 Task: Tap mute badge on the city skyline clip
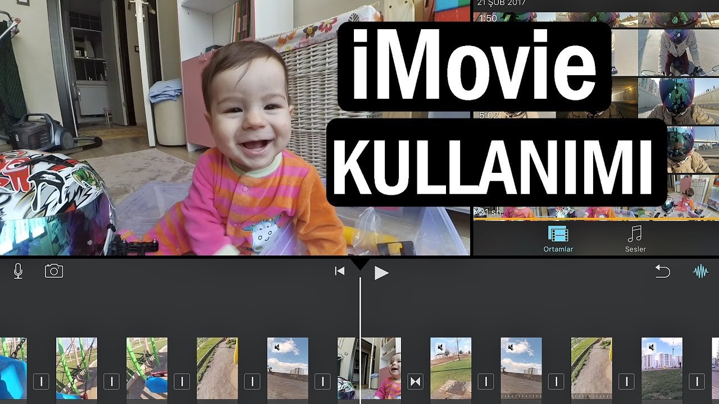651,348
